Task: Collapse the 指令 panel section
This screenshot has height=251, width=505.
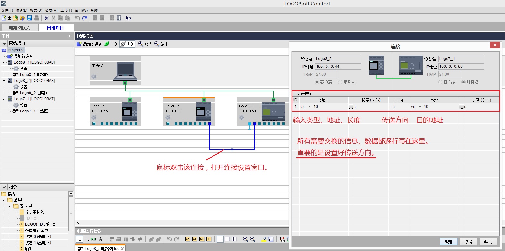Action: point(4,187)
